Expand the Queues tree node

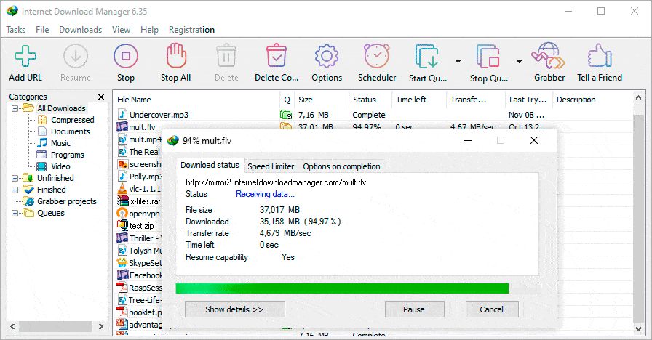click(15, 214)
